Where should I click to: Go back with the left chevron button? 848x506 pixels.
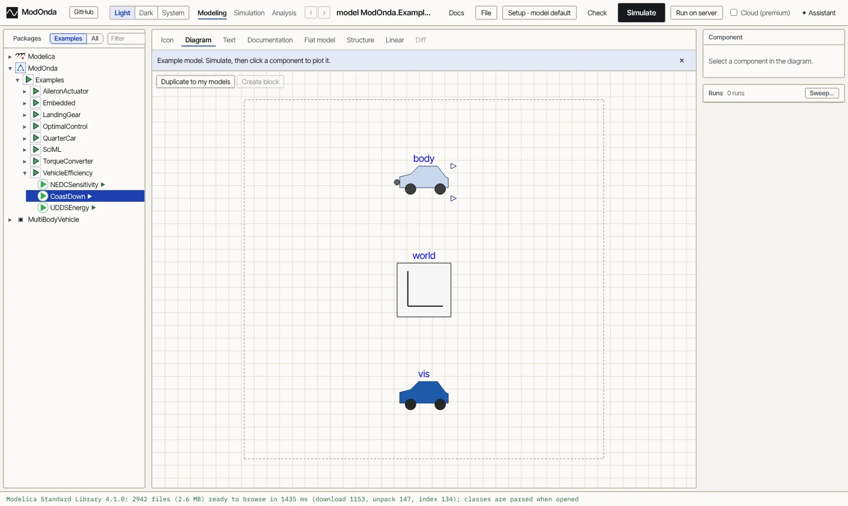(311, 12)
